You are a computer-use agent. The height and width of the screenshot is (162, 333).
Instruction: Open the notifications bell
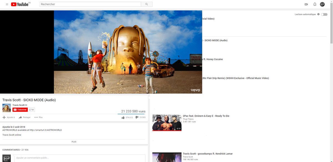(x=315, y=4)
